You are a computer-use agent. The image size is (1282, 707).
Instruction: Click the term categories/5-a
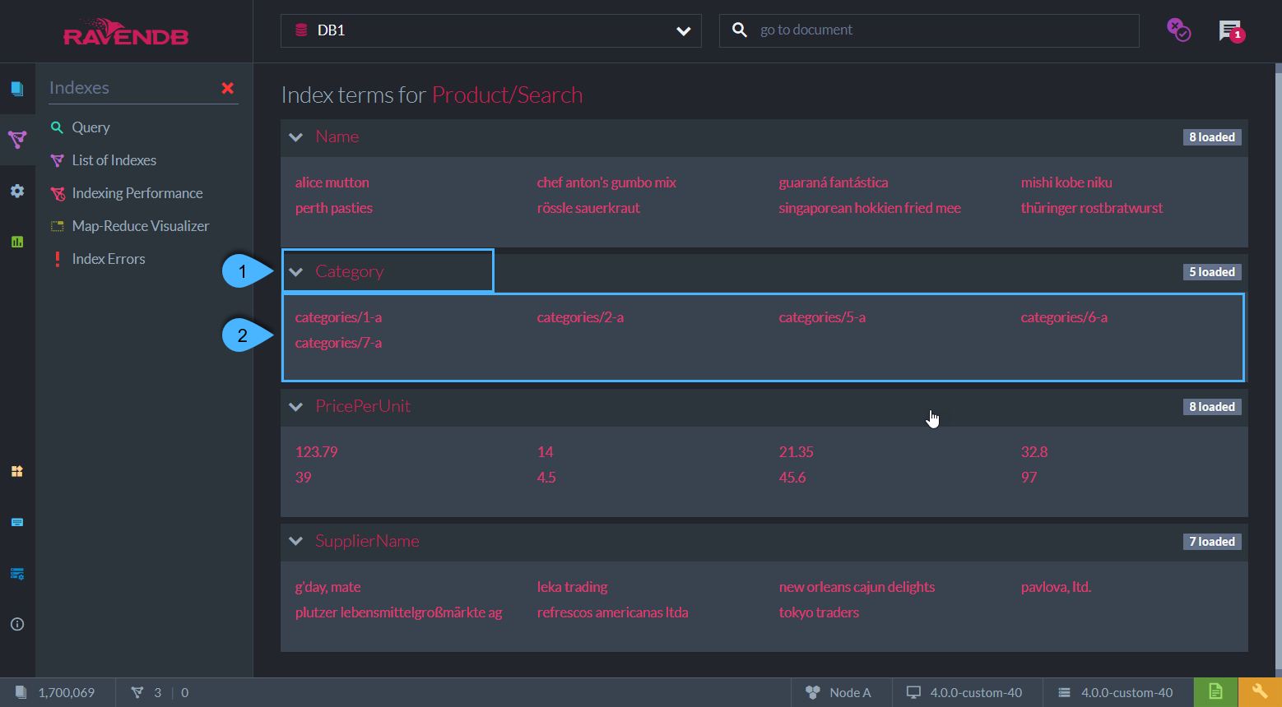822,317
